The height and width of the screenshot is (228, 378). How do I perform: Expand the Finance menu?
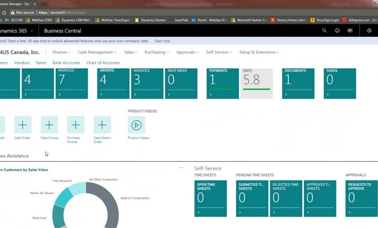point(61,52)
